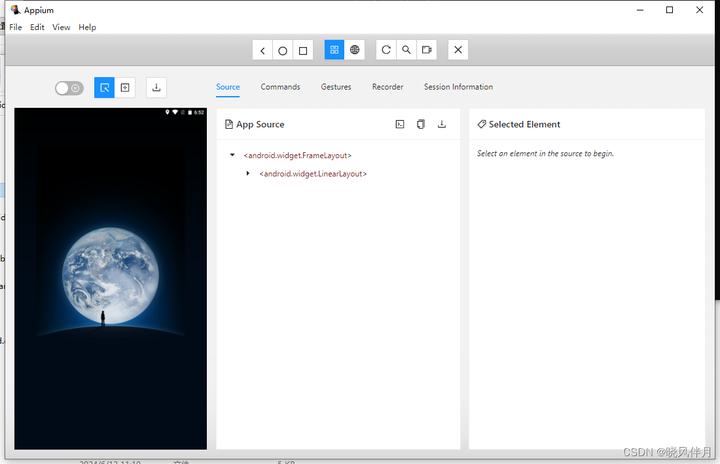720x464 pixels.
Task: Click the Appium logo in title bar
Action: (15, 10)
